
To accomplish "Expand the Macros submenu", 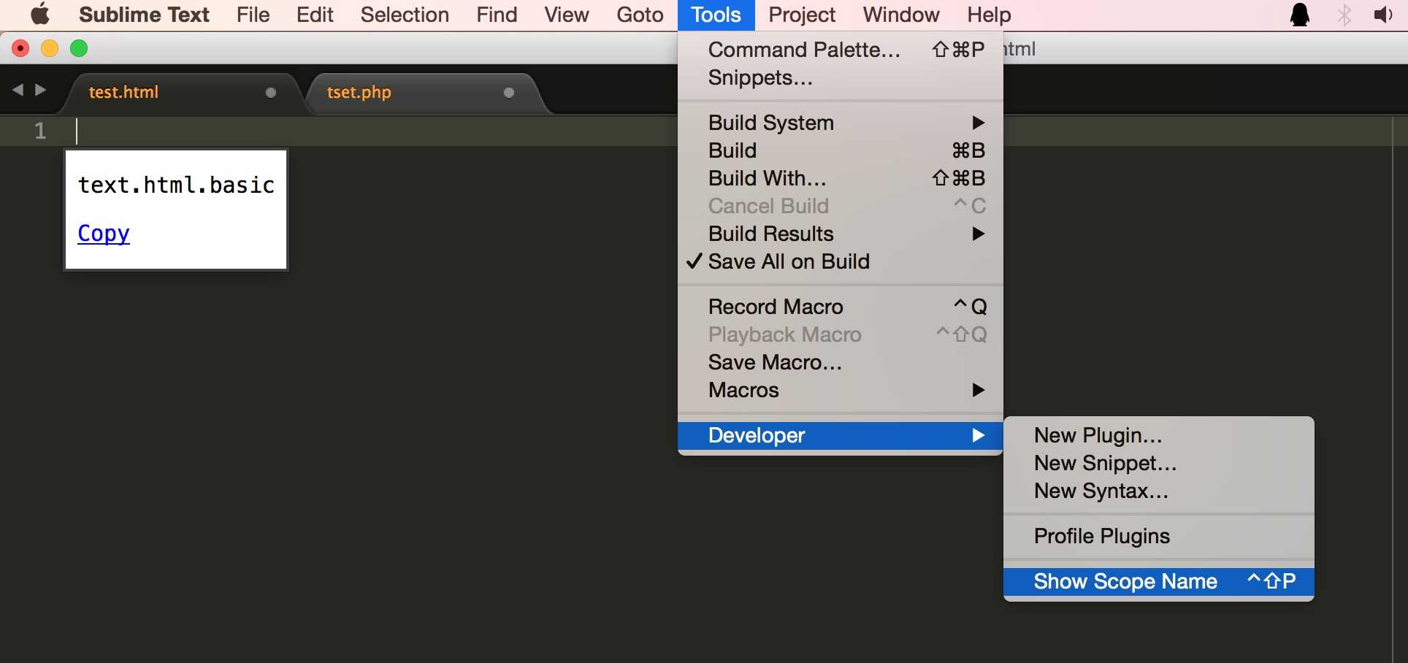I will tap(840, 390).
